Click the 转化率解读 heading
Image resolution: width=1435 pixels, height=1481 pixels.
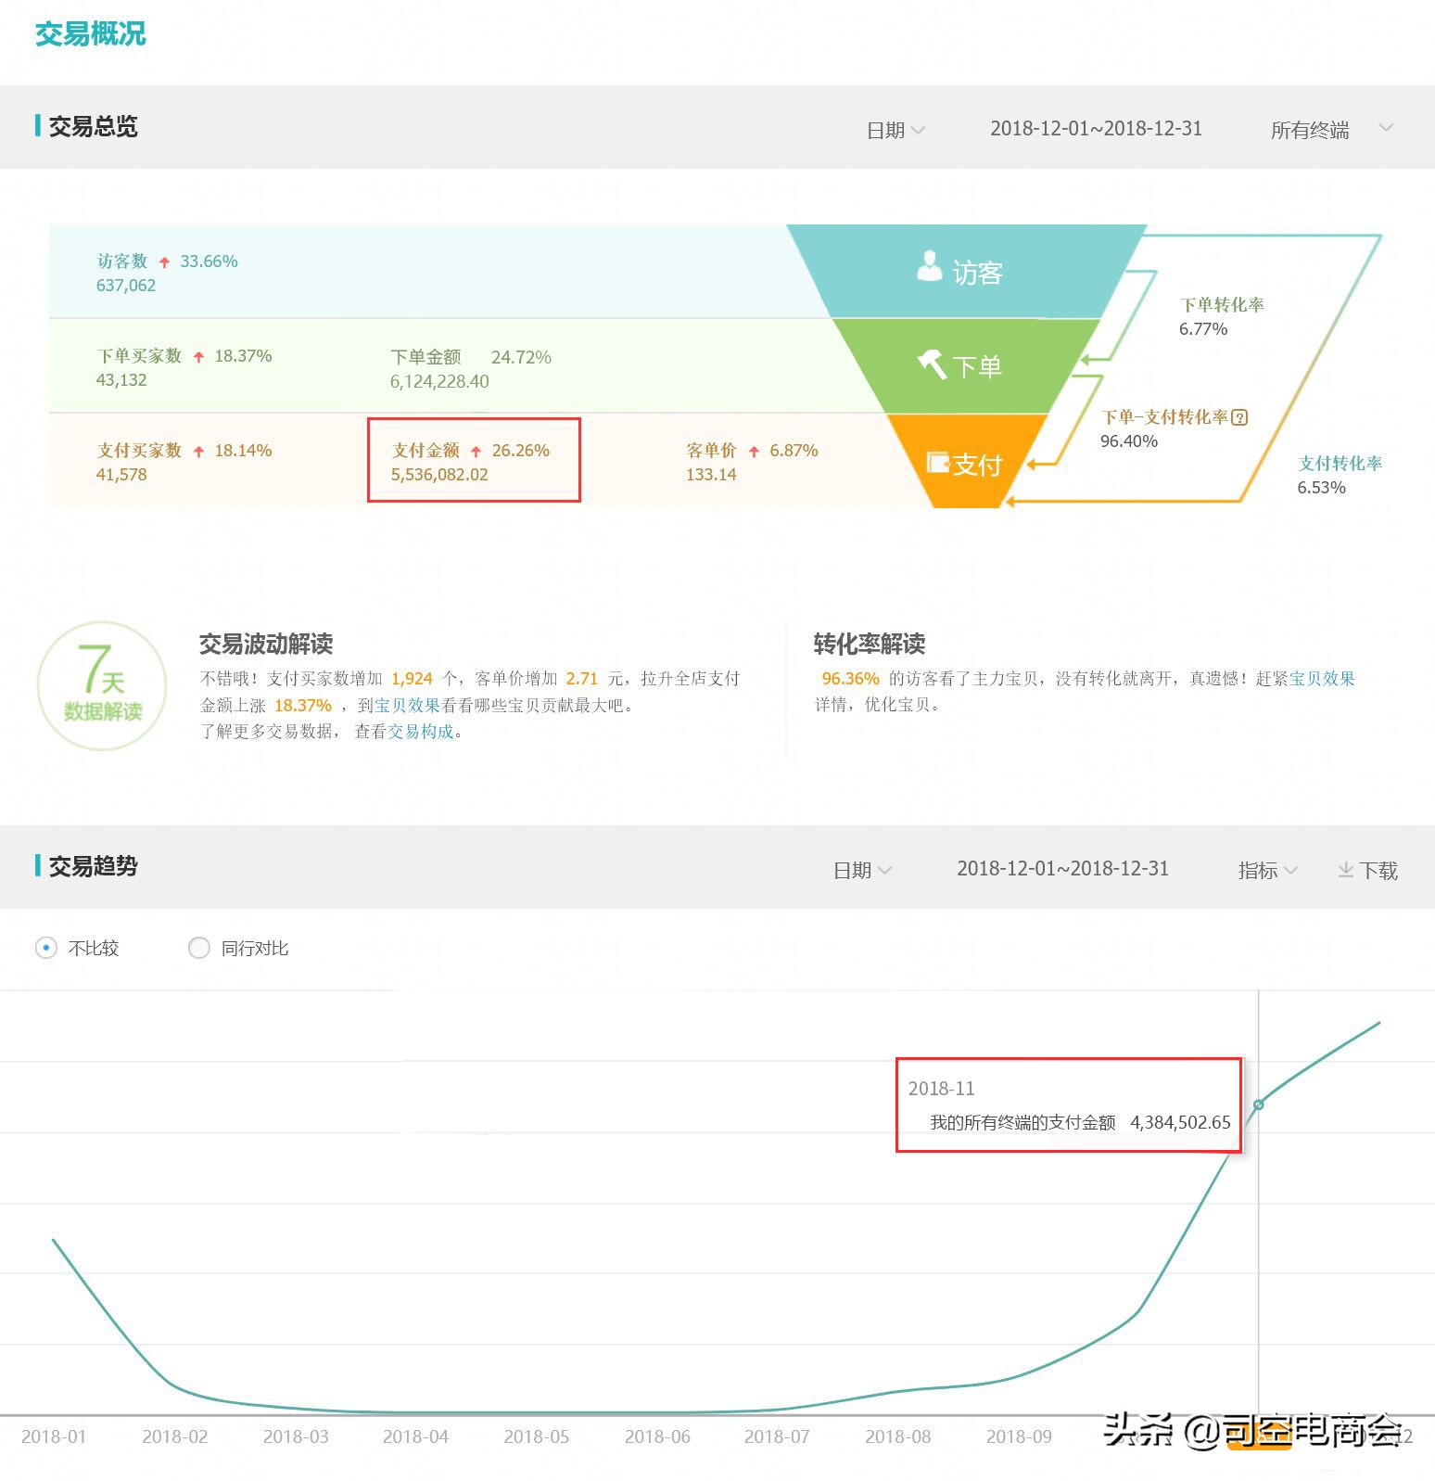tap(869, 644)
